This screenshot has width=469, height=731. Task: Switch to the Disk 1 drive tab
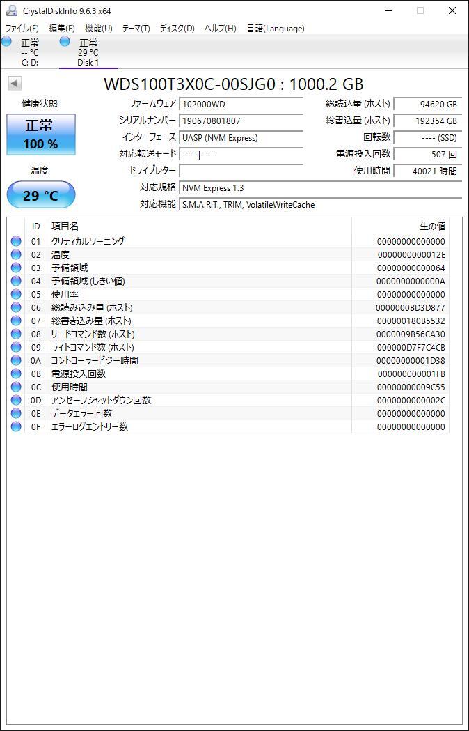pos(88,53)
